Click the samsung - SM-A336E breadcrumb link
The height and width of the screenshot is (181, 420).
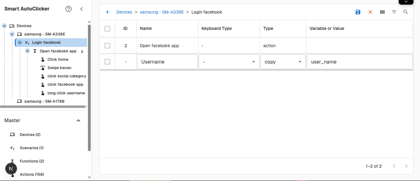162,12
